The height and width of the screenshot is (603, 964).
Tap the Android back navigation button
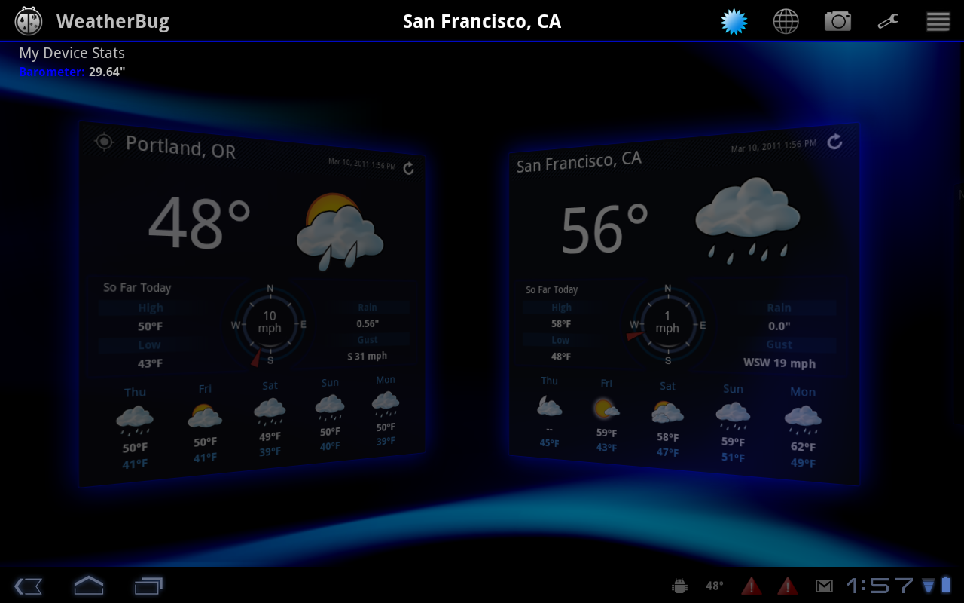point(28,586)
